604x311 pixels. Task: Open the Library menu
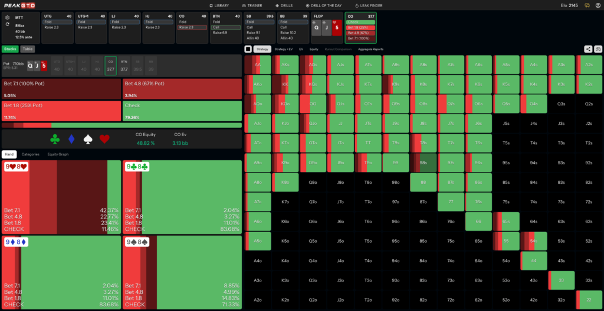pyautogui.click(x=219, y=5)
